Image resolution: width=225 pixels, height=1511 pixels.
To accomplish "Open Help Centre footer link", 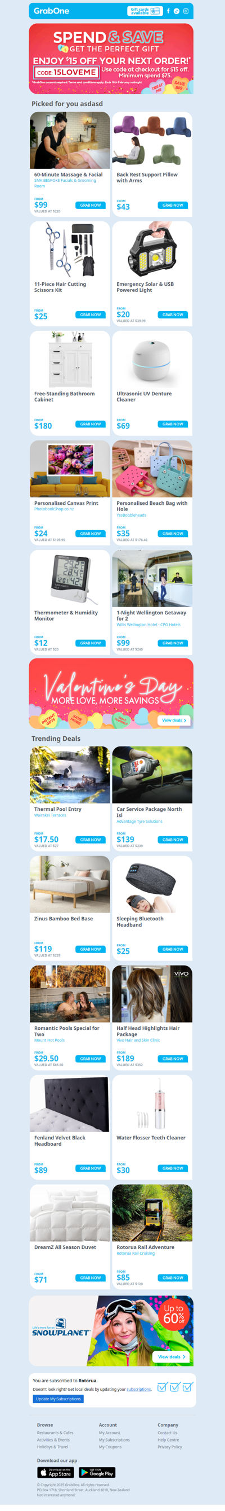I will (168, 1439).
